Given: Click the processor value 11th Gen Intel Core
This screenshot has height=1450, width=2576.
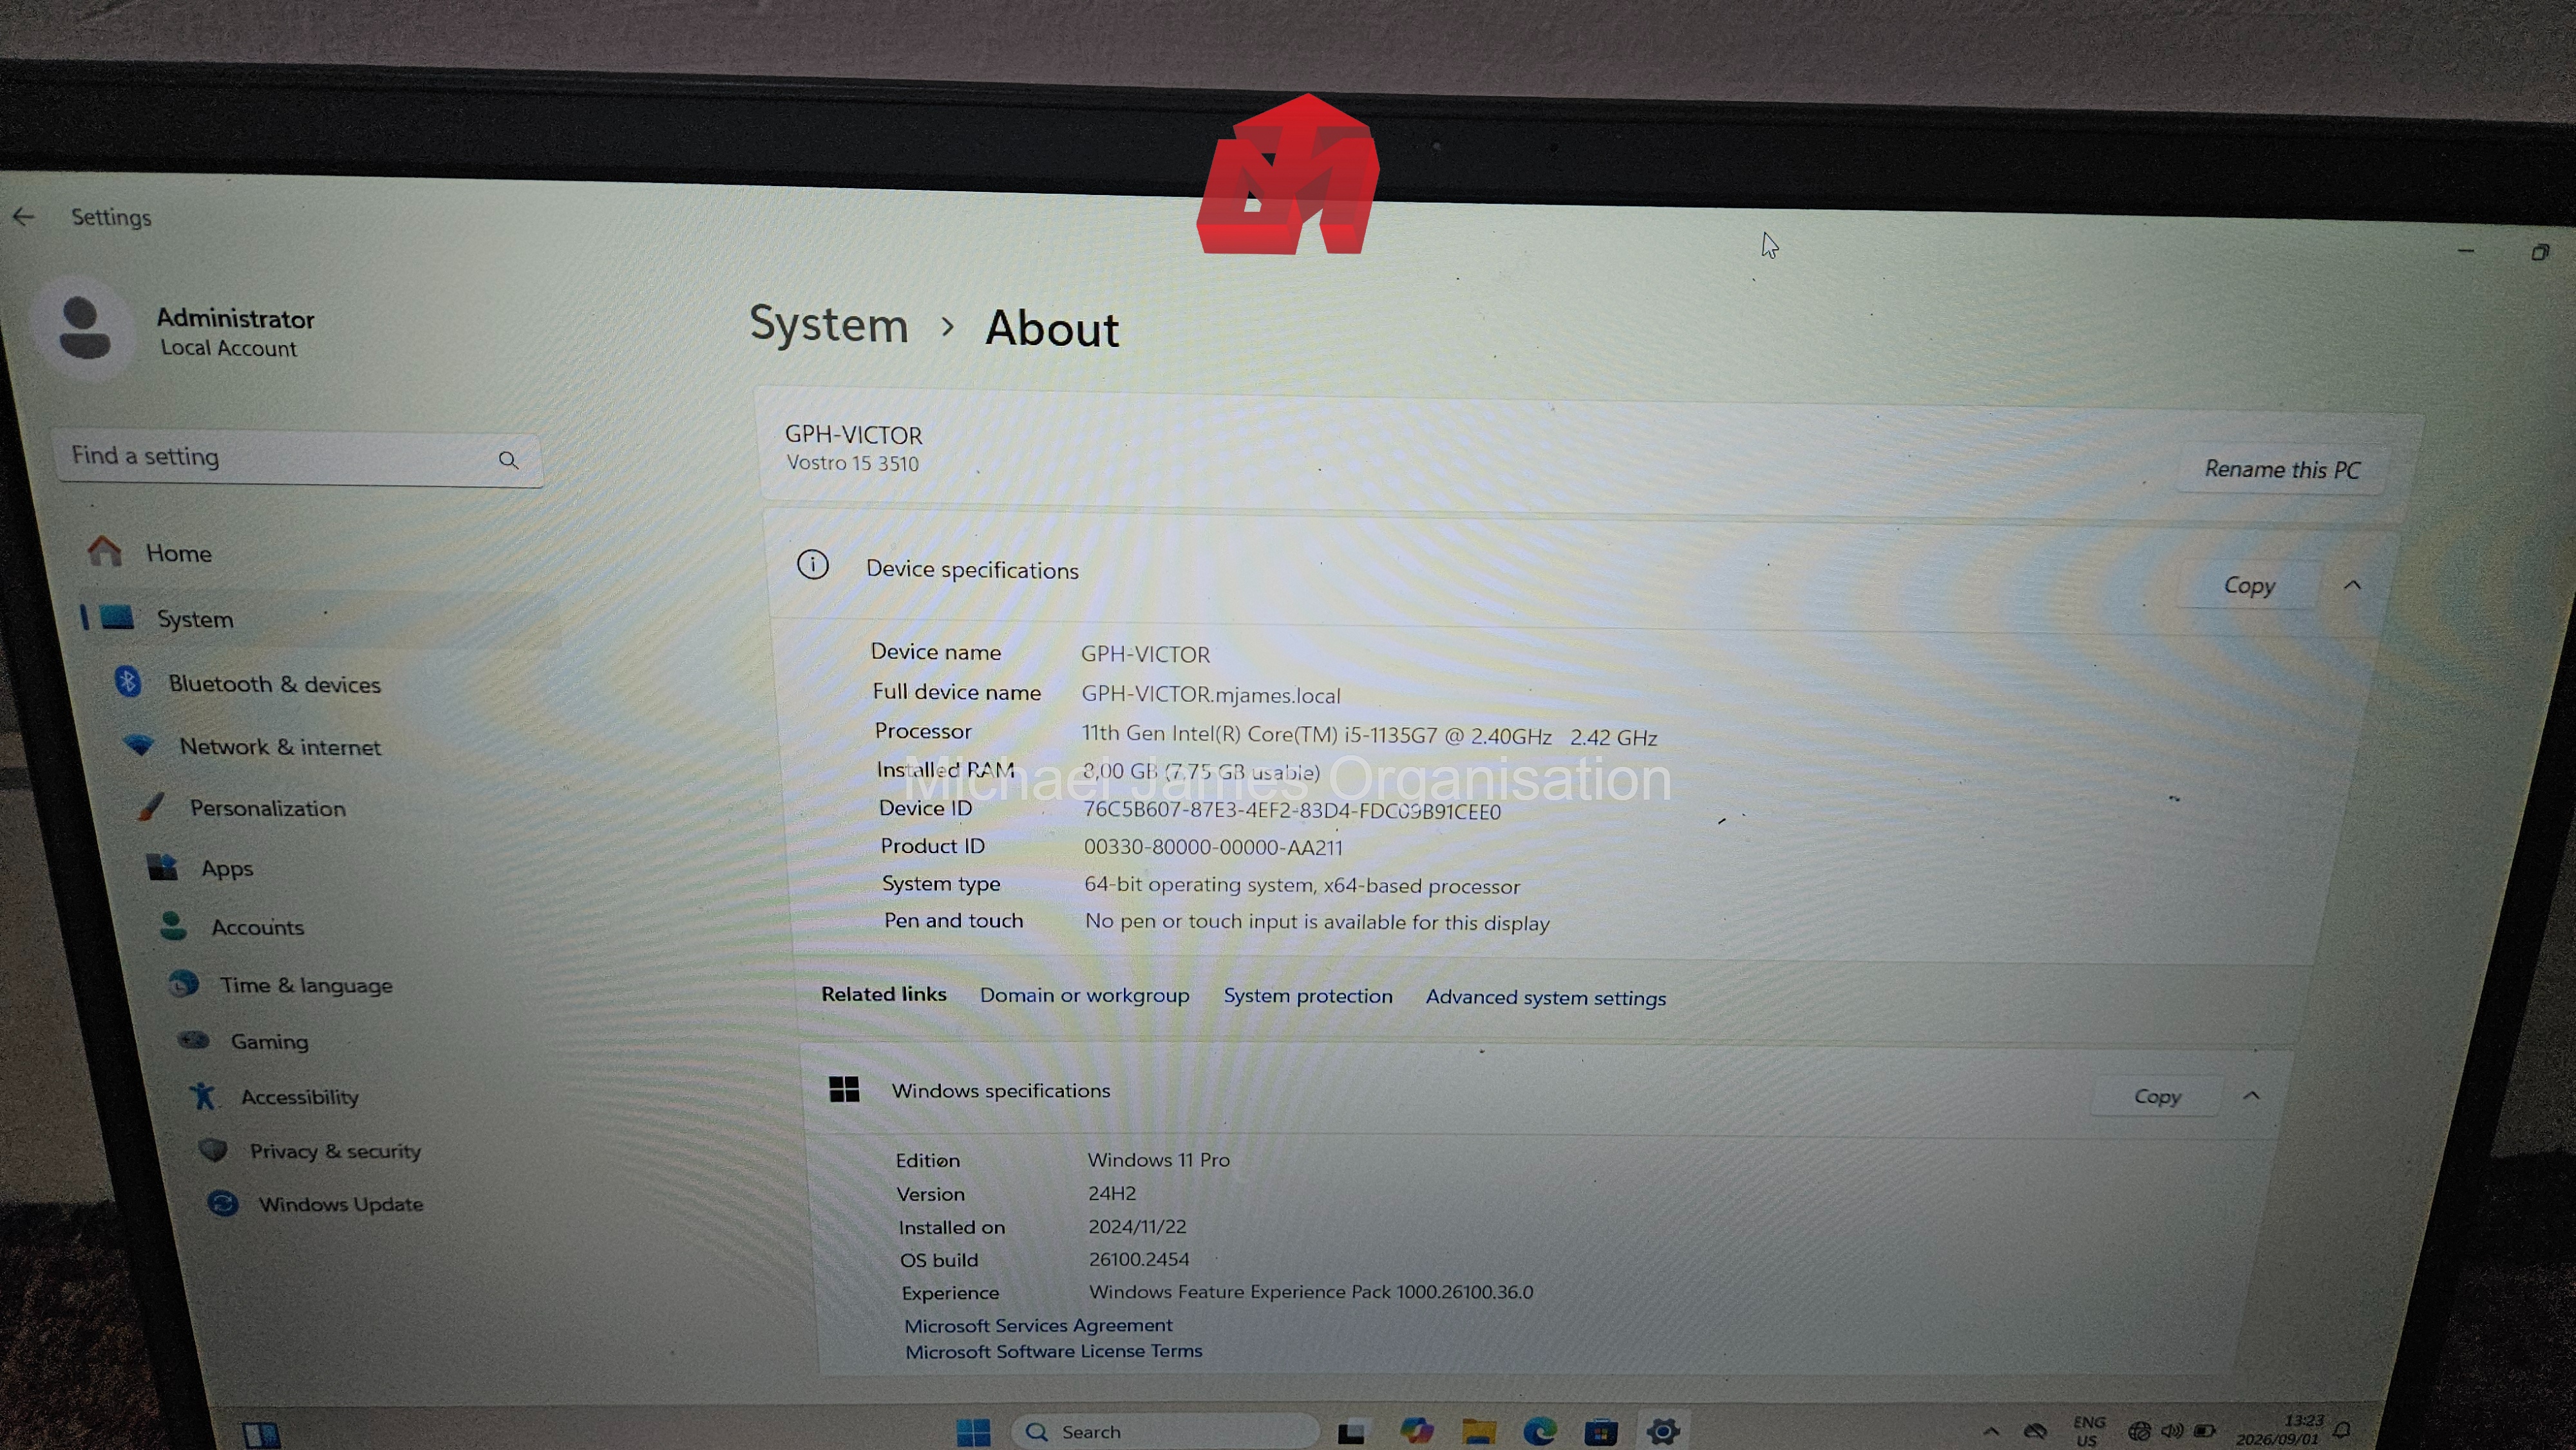Looking at the screenshot, I should [1369, 735].
